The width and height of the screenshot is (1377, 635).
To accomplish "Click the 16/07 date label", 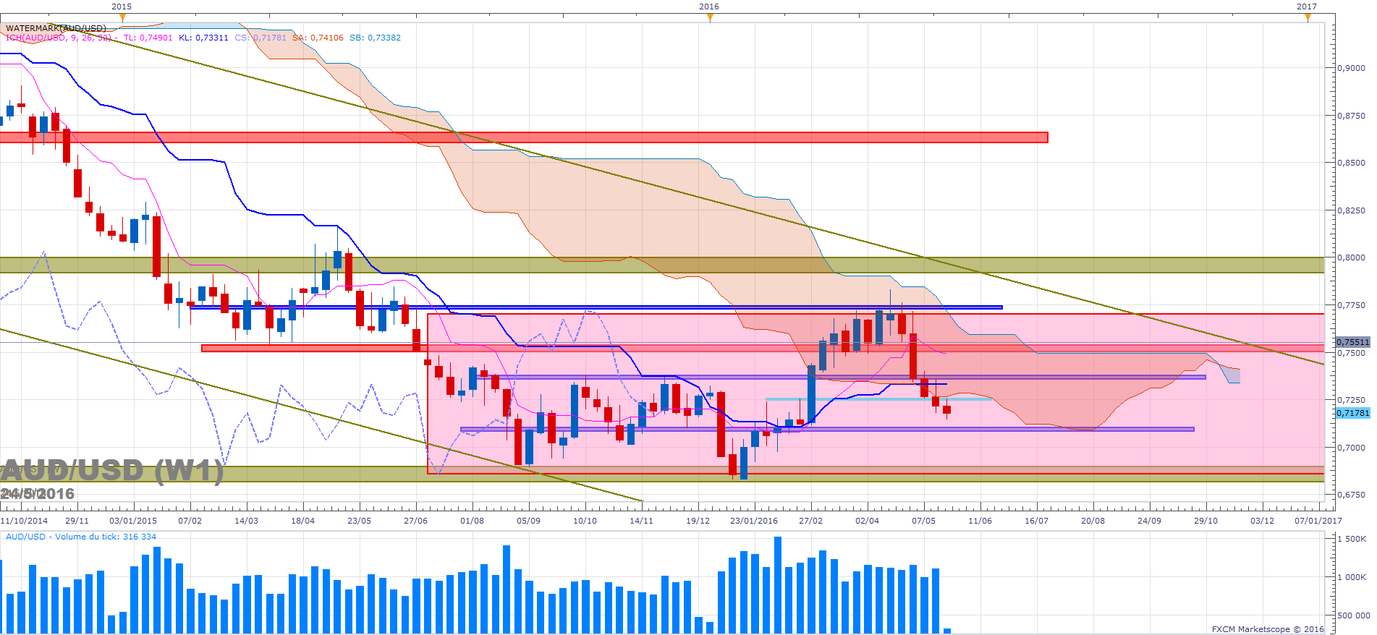I will (1036, 521).
